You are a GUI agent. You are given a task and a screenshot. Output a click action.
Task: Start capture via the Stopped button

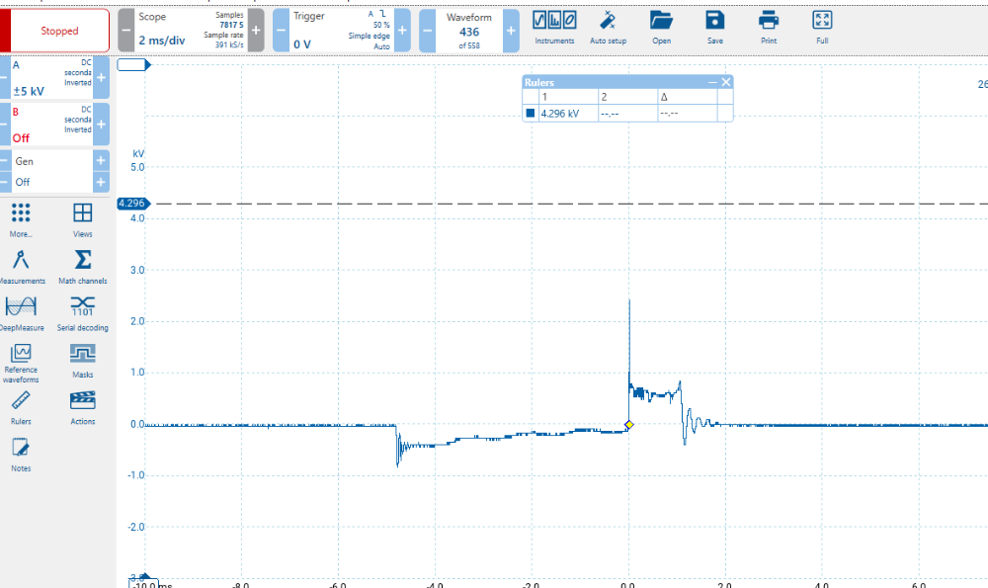point(59,31)
